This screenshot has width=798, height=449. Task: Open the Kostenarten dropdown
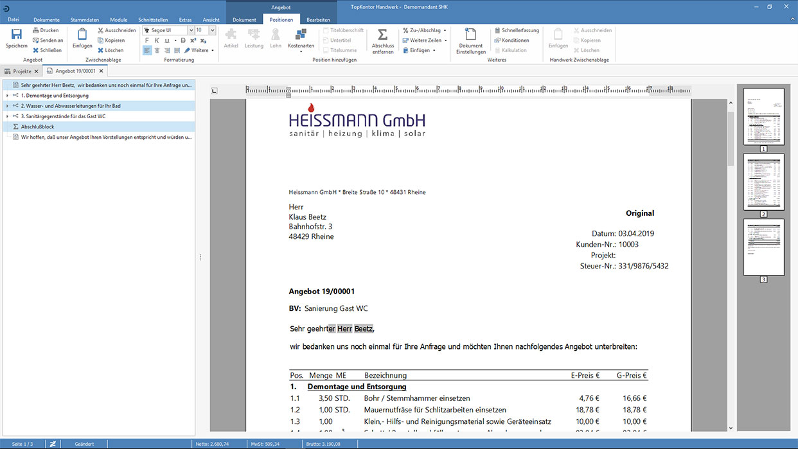coord(301,41)
